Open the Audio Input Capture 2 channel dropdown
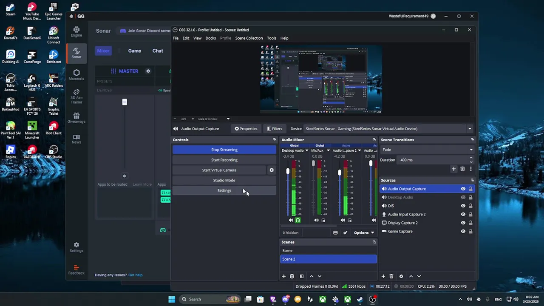 359,150
